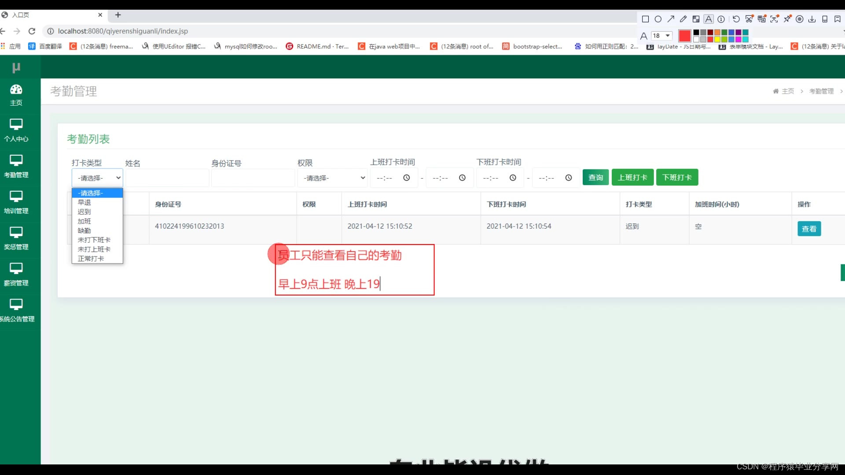This screenshot has width=845, height=475.
Task: Go to 培训管理 sidebar menu item
Action: (x=16, y=202)
